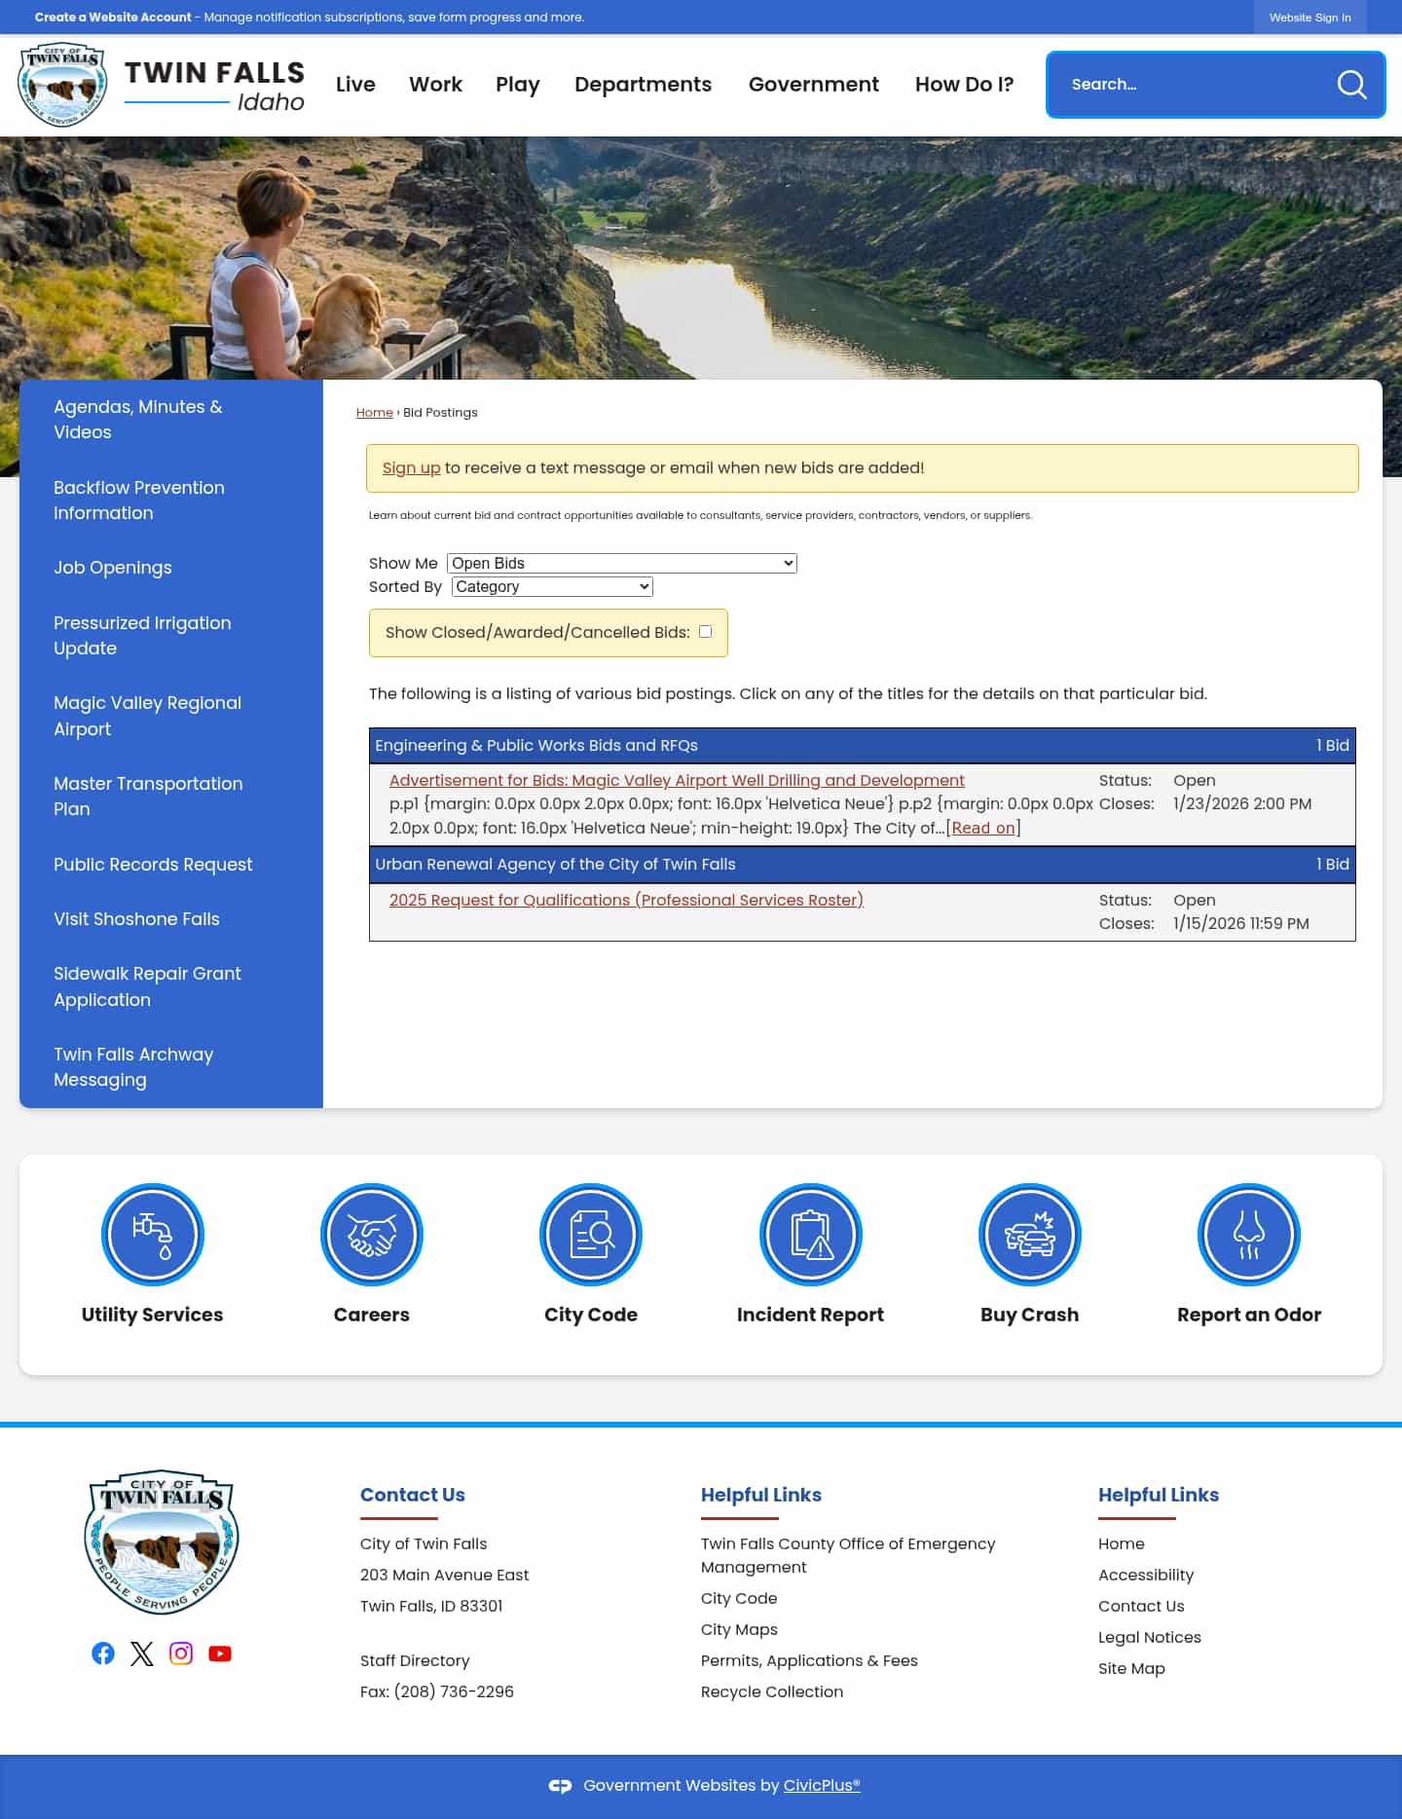The height and width of the screenshot is (1819, 1402).
Task: Click the Sign up notification link
Action: (x=411, y=468)
